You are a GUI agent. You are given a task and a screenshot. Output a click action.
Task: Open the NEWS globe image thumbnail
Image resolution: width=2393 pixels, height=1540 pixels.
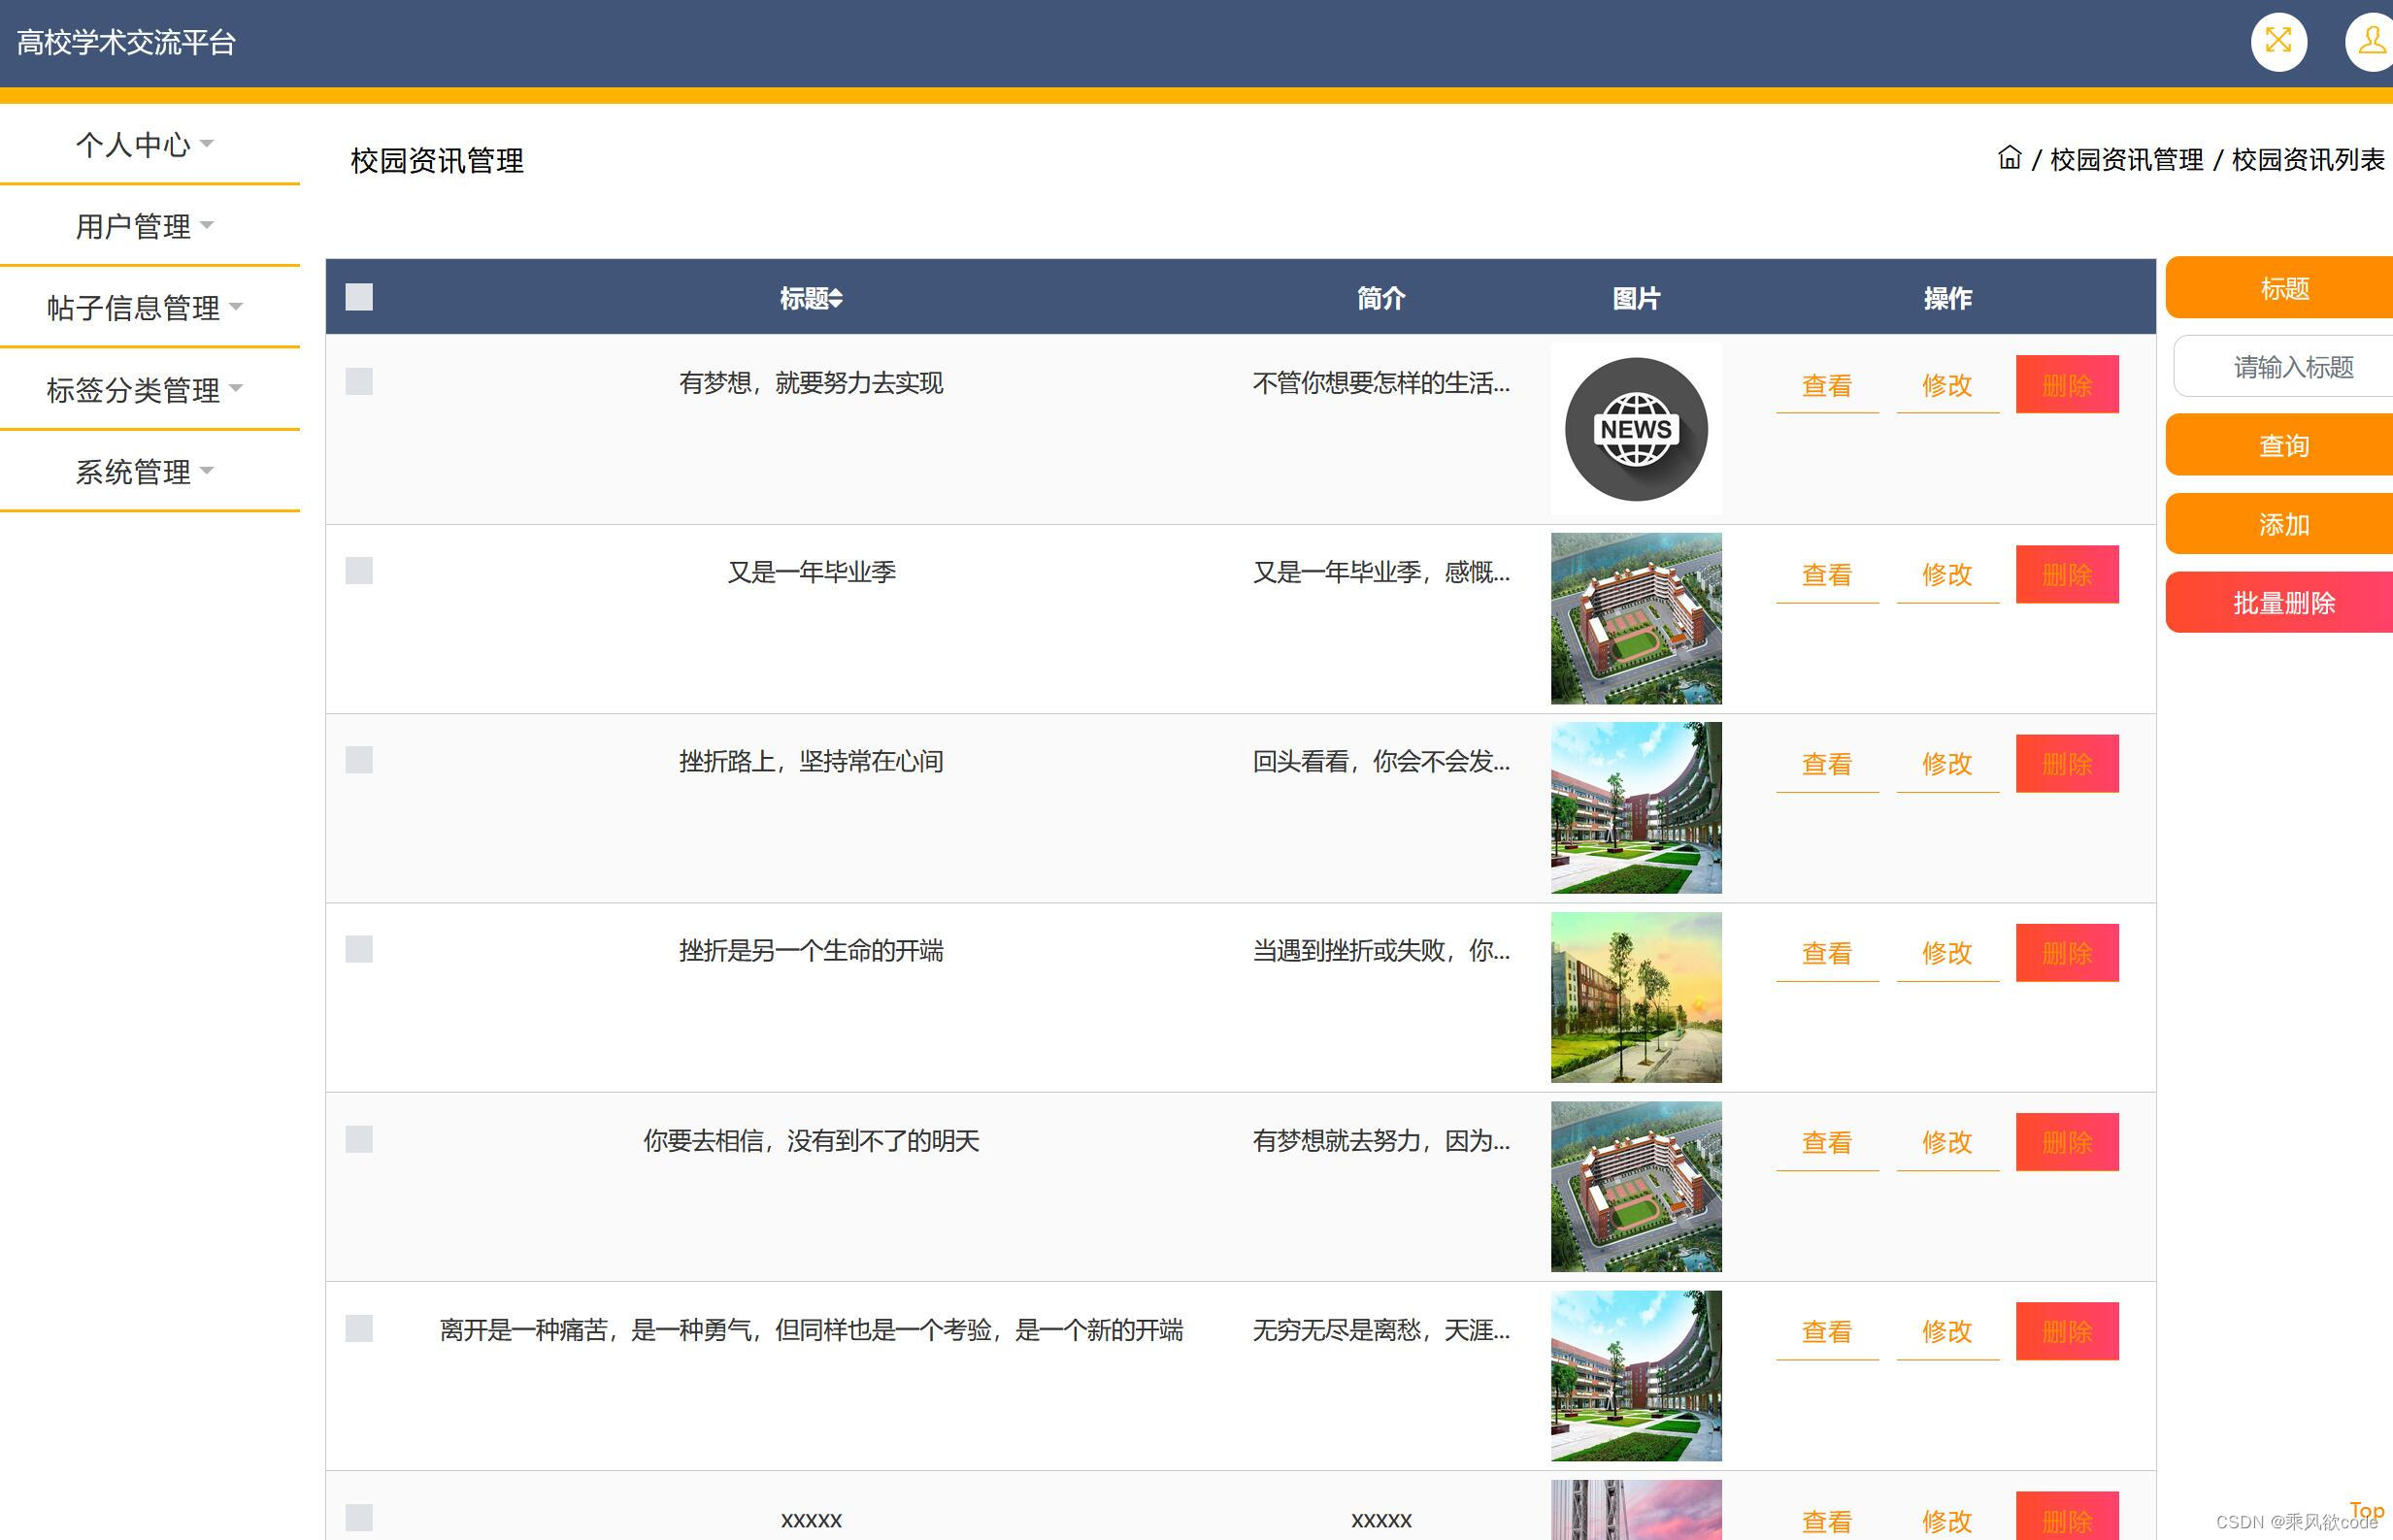click(x=1636, y=429)
